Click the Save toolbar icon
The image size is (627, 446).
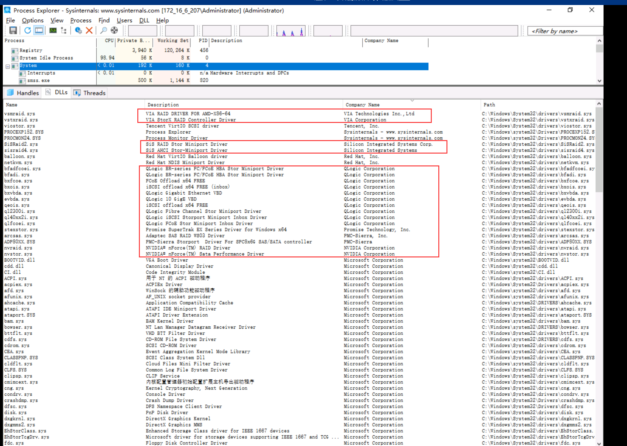coord(13,30)
